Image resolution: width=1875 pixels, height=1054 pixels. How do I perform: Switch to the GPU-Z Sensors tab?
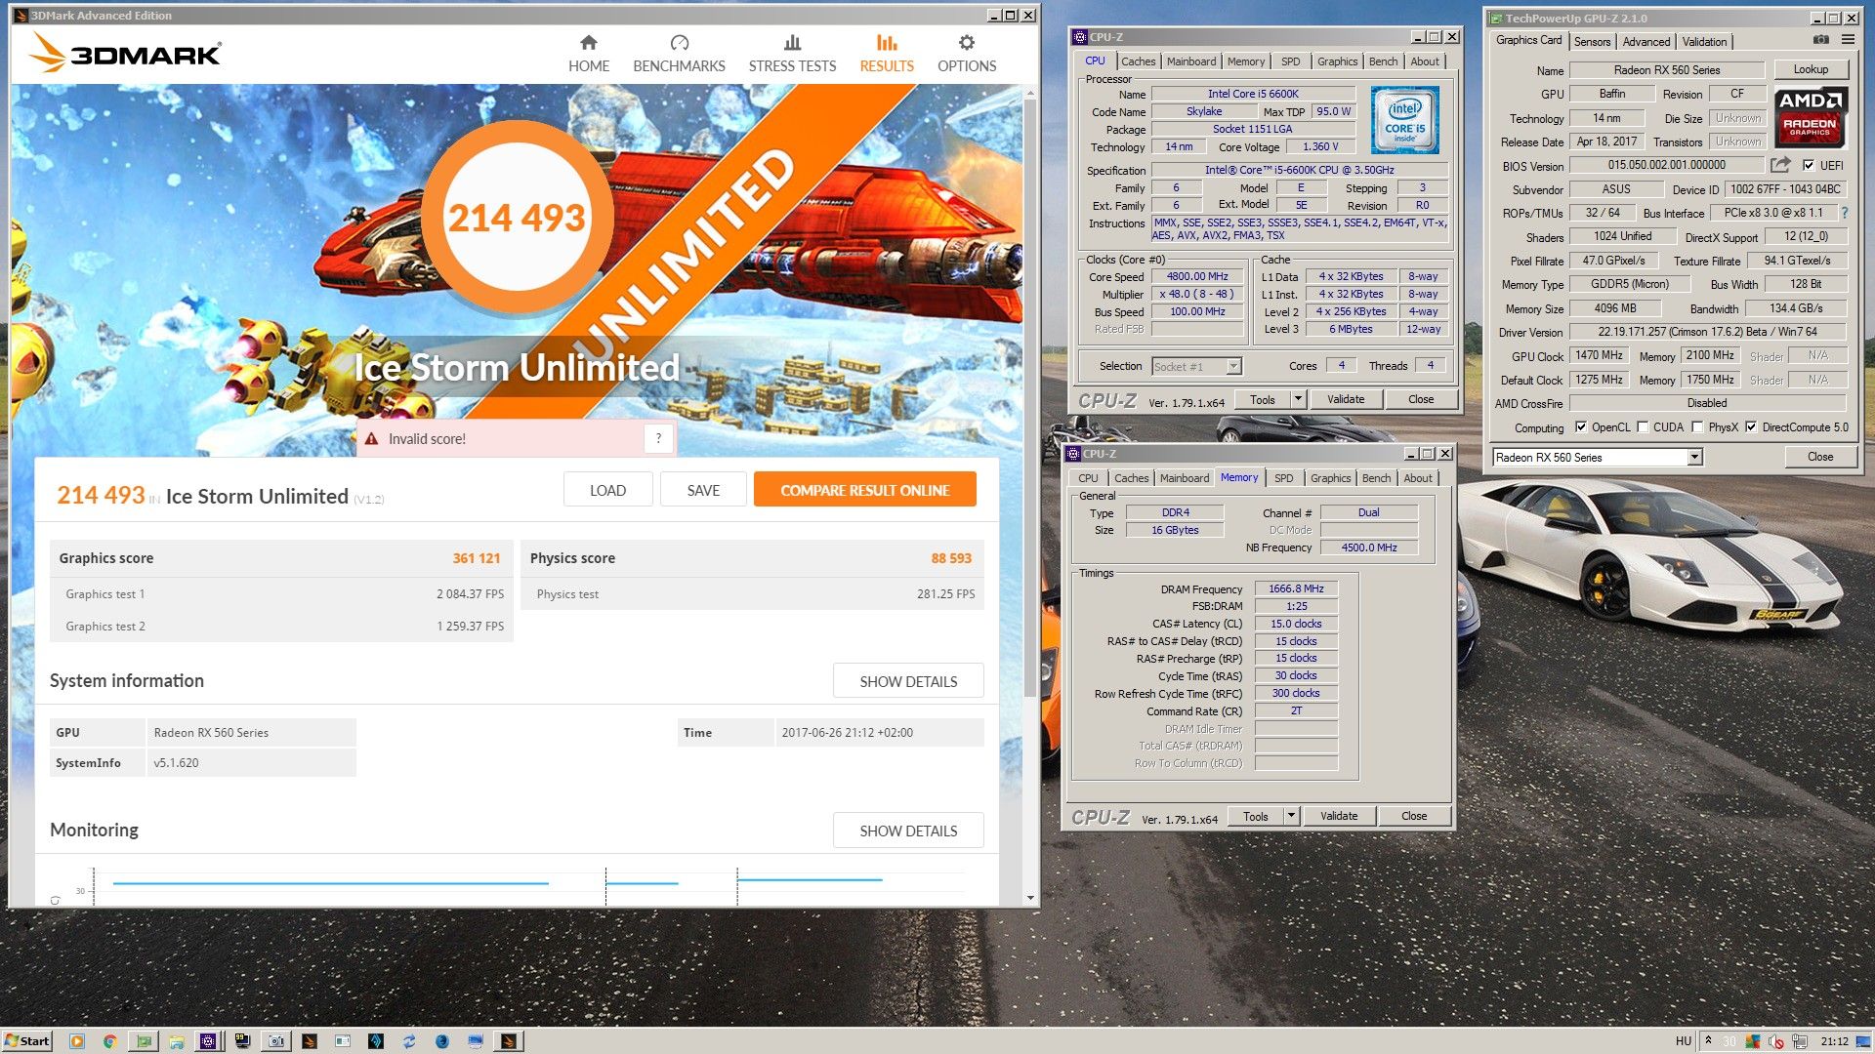pyautogui.click(x=1592, y=41)
